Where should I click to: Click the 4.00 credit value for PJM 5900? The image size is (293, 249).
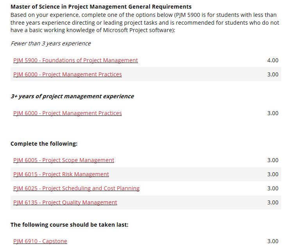tap(273, 60)
